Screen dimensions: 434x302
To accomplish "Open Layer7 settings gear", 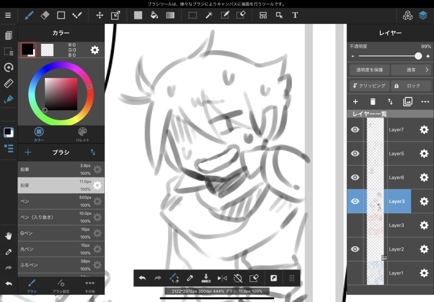I will click(424, 129).
